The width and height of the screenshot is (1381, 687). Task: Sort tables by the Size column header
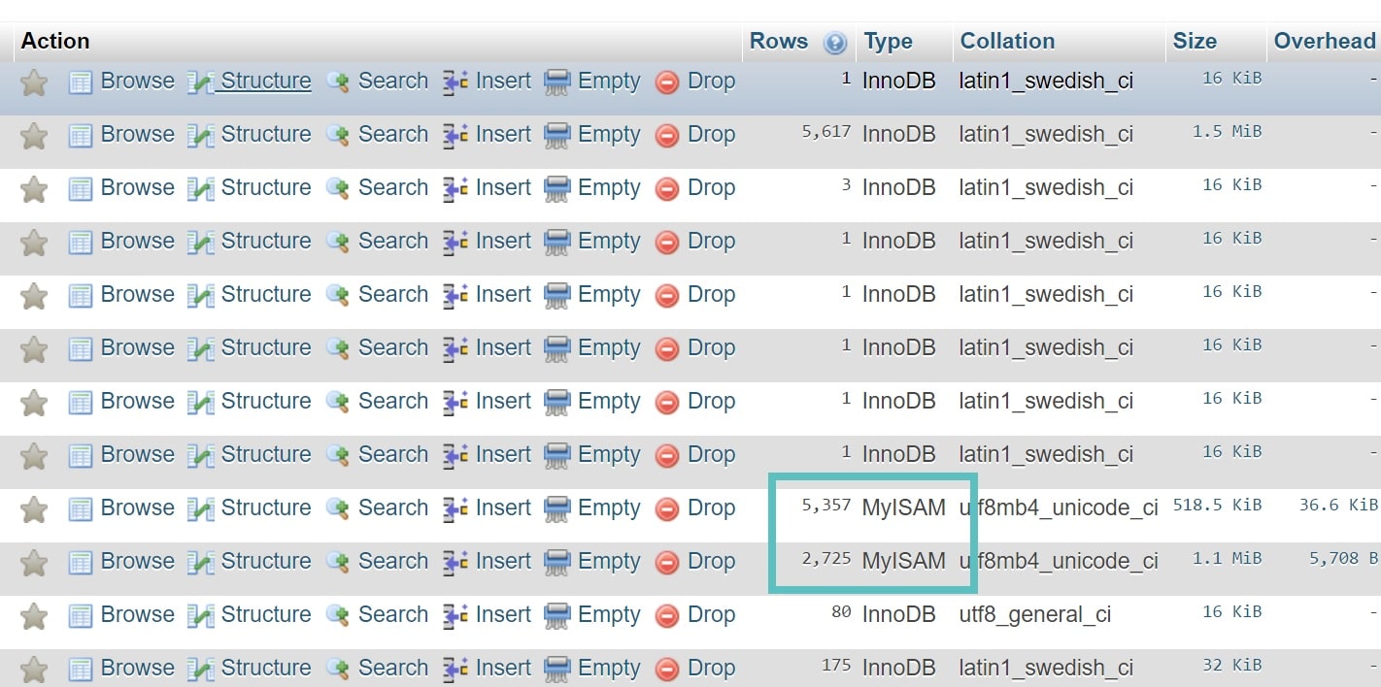1194,42
